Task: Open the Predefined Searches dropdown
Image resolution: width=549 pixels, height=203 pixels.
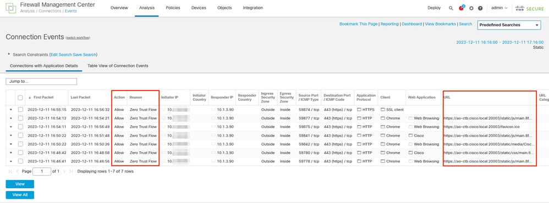Action: 509,25
